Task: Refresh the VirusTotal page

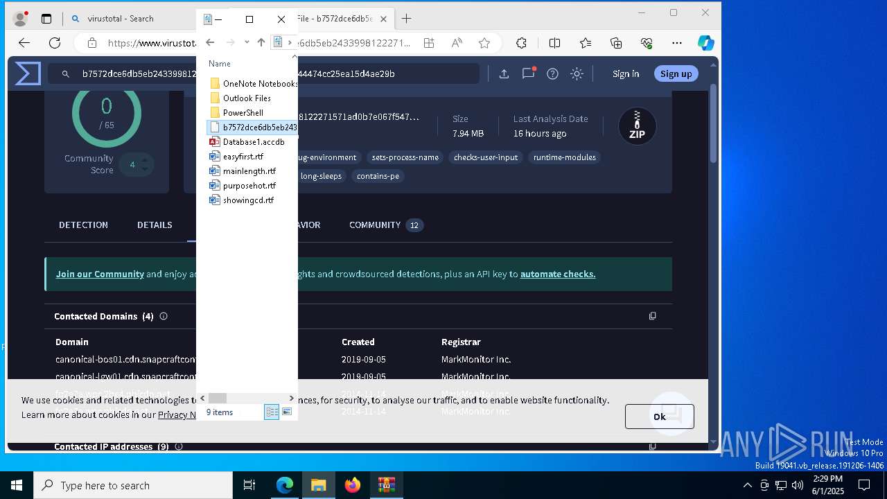Action: point(55,43)
